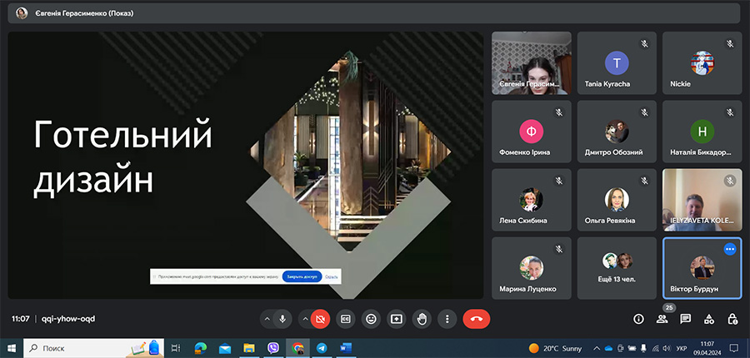
Task: Open the meeting details info icon
Action: click(x=638, y=319)
